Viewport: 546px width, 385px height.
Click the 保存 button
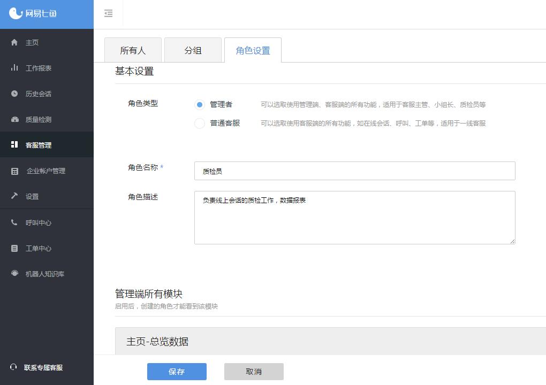(x=177, y=372)
